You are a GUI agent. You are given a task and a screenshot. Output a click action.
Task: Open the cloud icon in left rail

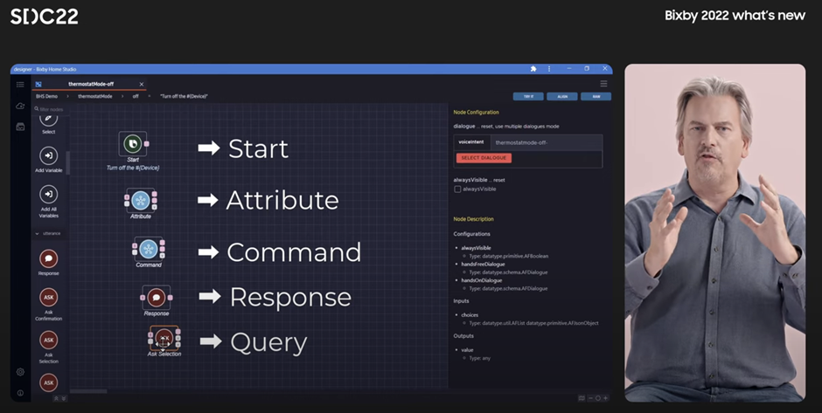coord(20,106)
